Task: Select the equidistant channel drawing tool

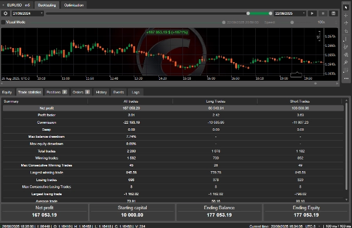Action: [x=346, y=47]
